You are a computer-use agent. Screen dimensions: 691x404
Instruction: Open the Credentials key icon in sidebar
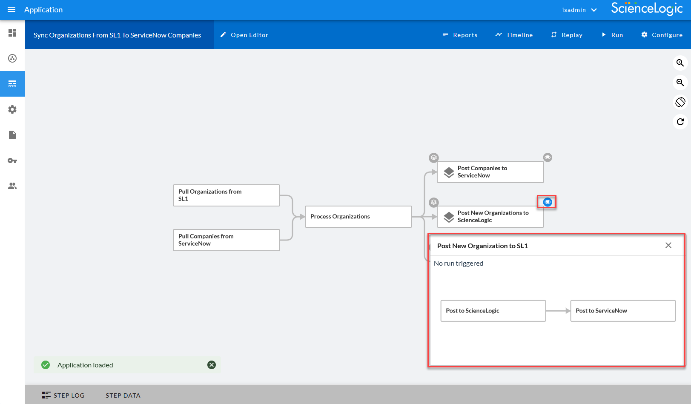(12, 160)
